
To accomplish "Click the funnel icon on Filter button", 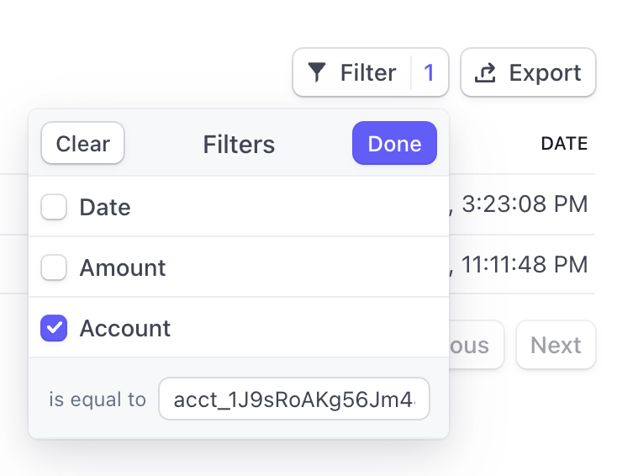I will [316, 73].
